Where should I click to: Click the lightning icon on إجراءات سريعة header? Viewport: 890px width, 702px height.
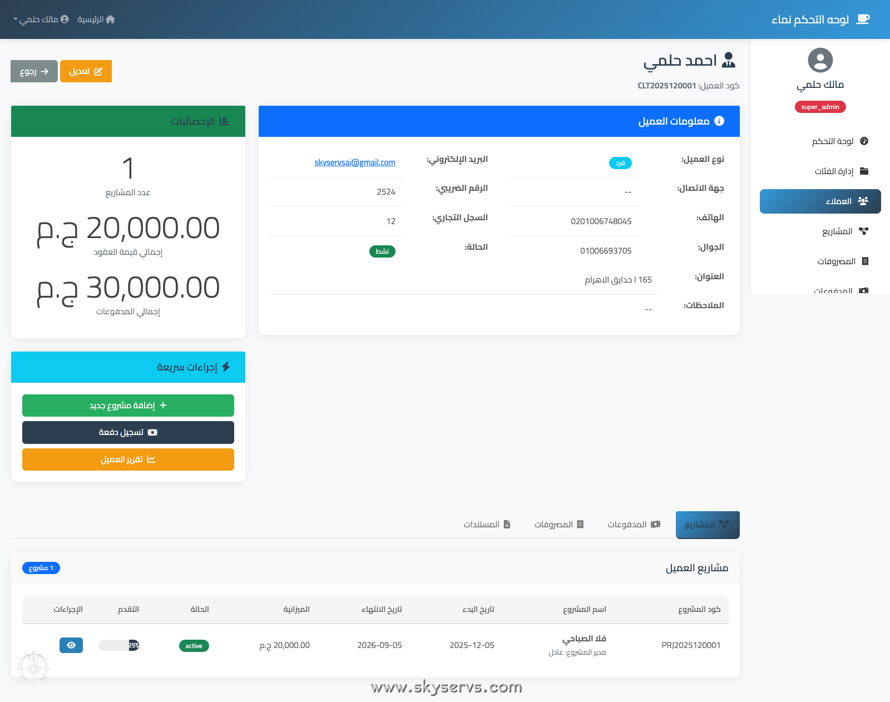226,367
